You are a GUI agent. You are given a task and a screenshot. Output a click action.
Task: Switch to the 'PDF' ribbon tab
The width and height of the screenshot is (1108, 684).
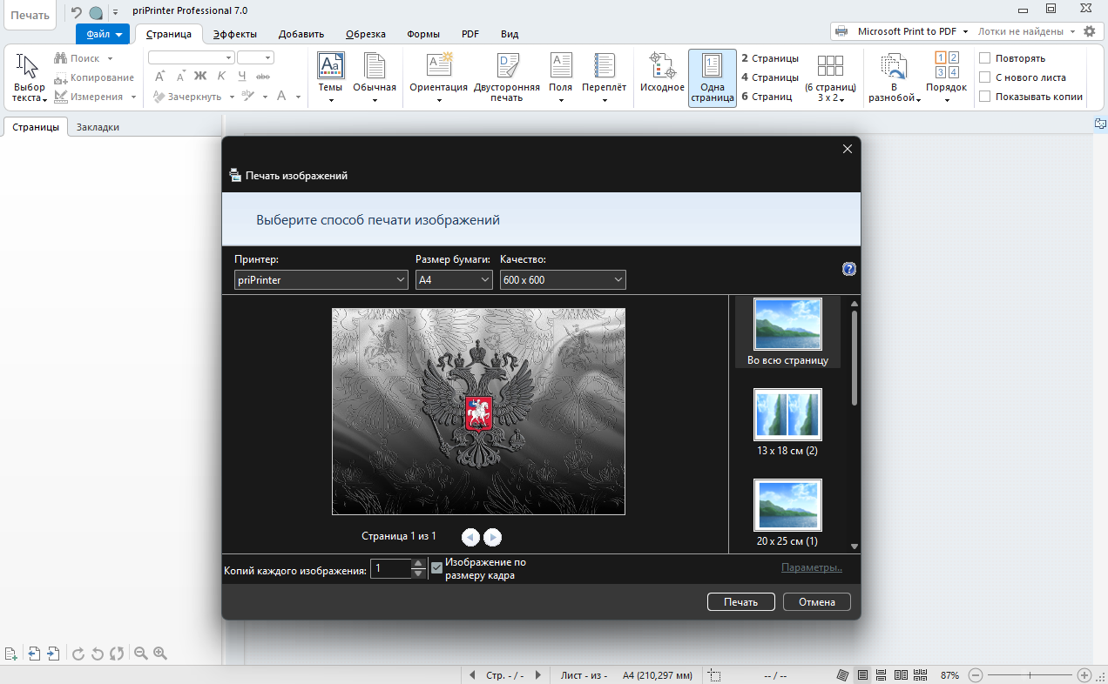(470, 34)
